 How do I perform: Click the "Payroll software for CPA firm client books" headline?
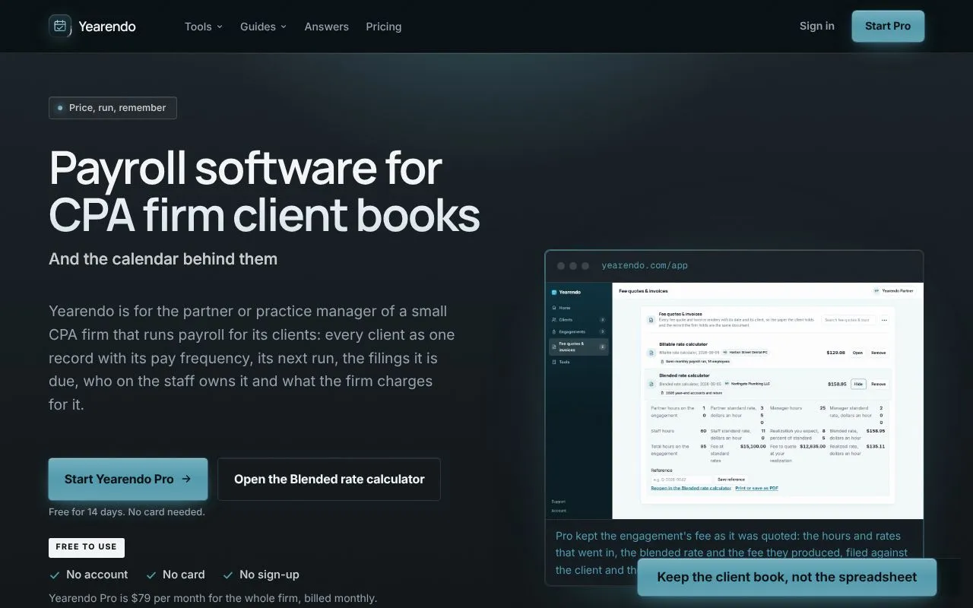(x=265, y=192)
